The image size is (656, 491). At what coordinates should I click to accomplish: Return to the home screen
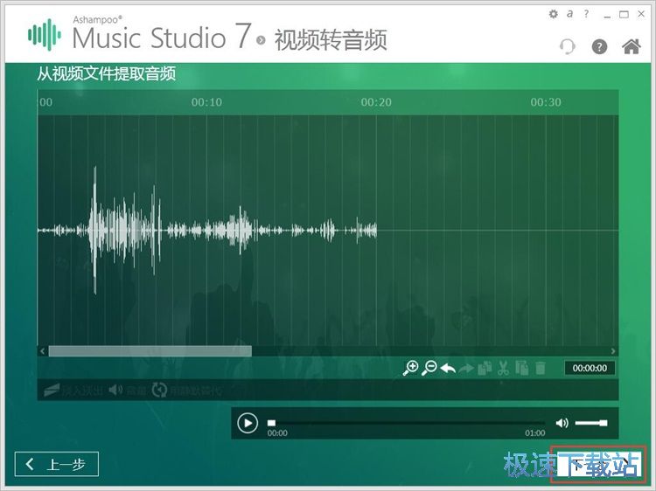pos(632,46)
